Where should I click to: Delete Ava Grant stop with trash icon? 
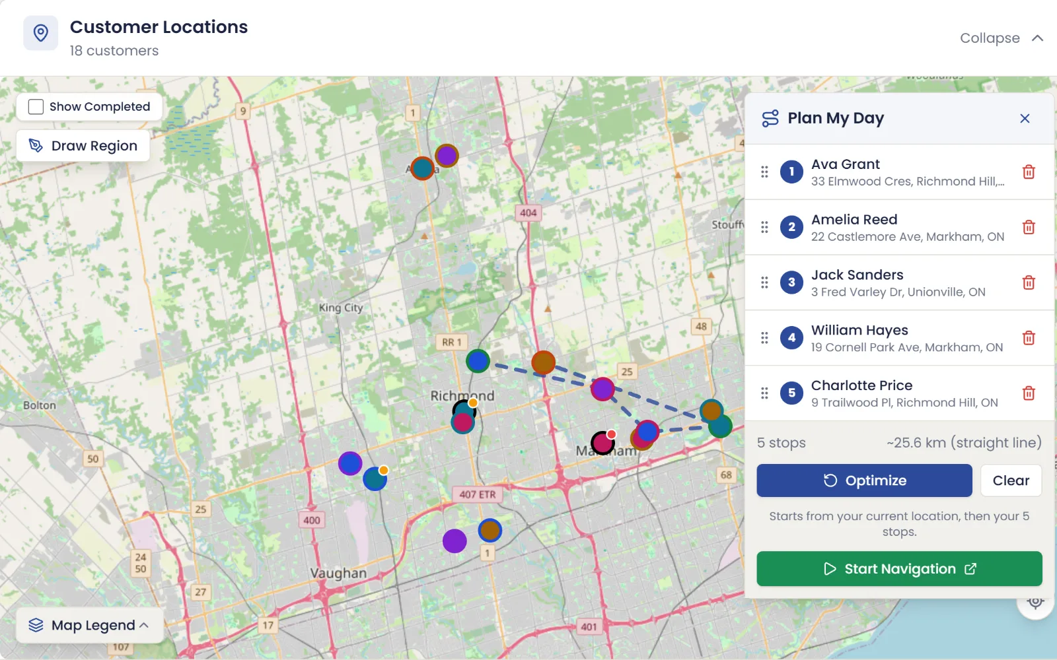click(1029, 172)
